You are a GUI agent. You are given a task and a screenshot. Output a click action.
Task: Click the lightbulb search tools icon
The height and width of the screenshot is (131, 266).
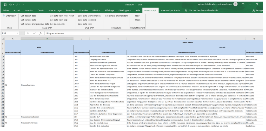[x=186, y=10]
